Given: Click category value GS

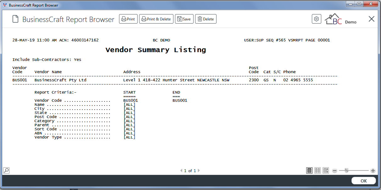Looking at the screenshot, I should pos(266,80).
